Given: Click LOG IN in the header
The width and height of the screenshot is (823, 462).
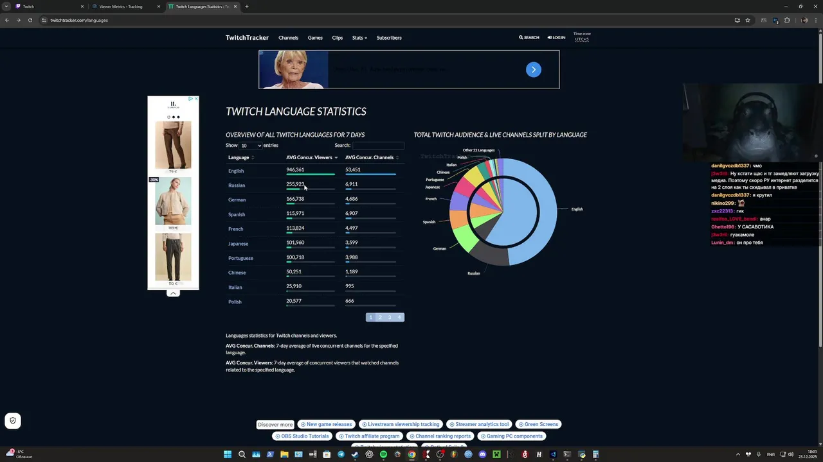Looking at the screenshot, I should point(557,38).
